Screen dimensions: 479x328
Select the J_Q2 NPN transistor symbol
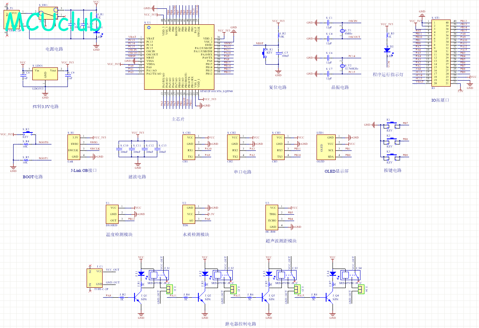pyautogui.click(x=202, y=298)
